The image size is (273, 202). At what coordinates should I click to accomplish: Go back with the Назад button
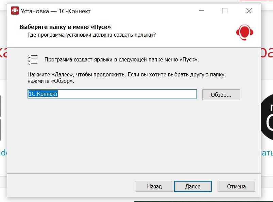154,186
